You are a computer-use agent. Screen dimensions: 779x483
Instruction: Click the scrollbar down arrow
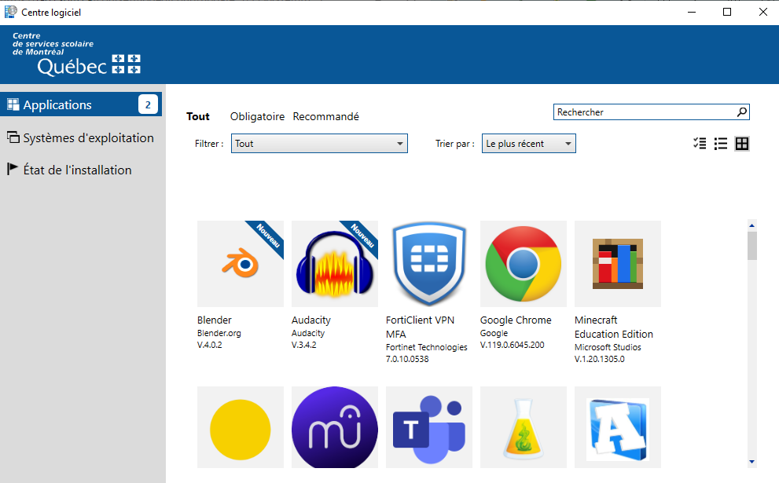pyautogui.click(x=752, y=462)
